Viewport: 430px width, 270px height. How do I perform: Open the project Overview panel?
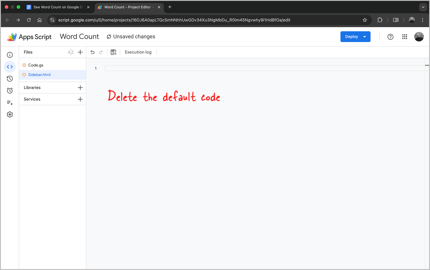point(10,55)
